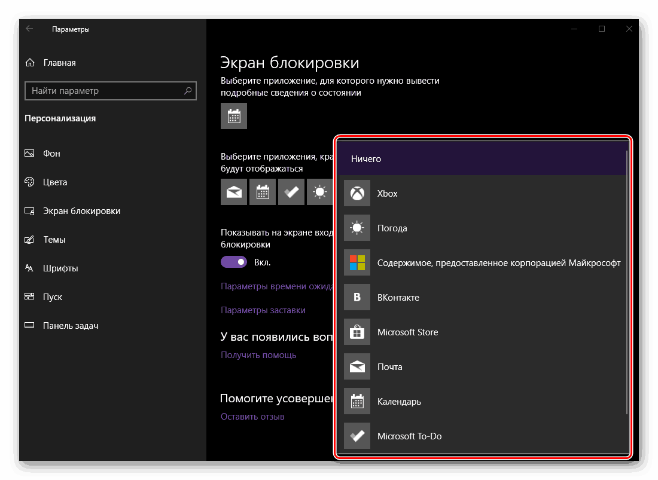Select Xbox from the app list

(482, 193)
